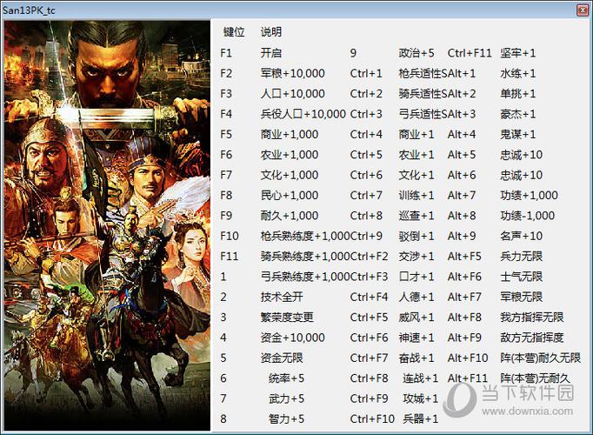The width and height of the screenshot is (593, 435).
Task: Click the 军粮+10,000 entry
Action: 292,73
